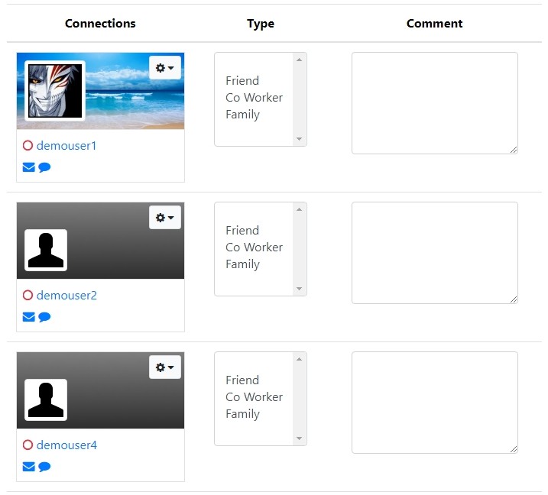Screen dimensions: 548x495
Task: Click the offline status circle next to demouser2
Action: pyautogui.click(x=28, y=295)
